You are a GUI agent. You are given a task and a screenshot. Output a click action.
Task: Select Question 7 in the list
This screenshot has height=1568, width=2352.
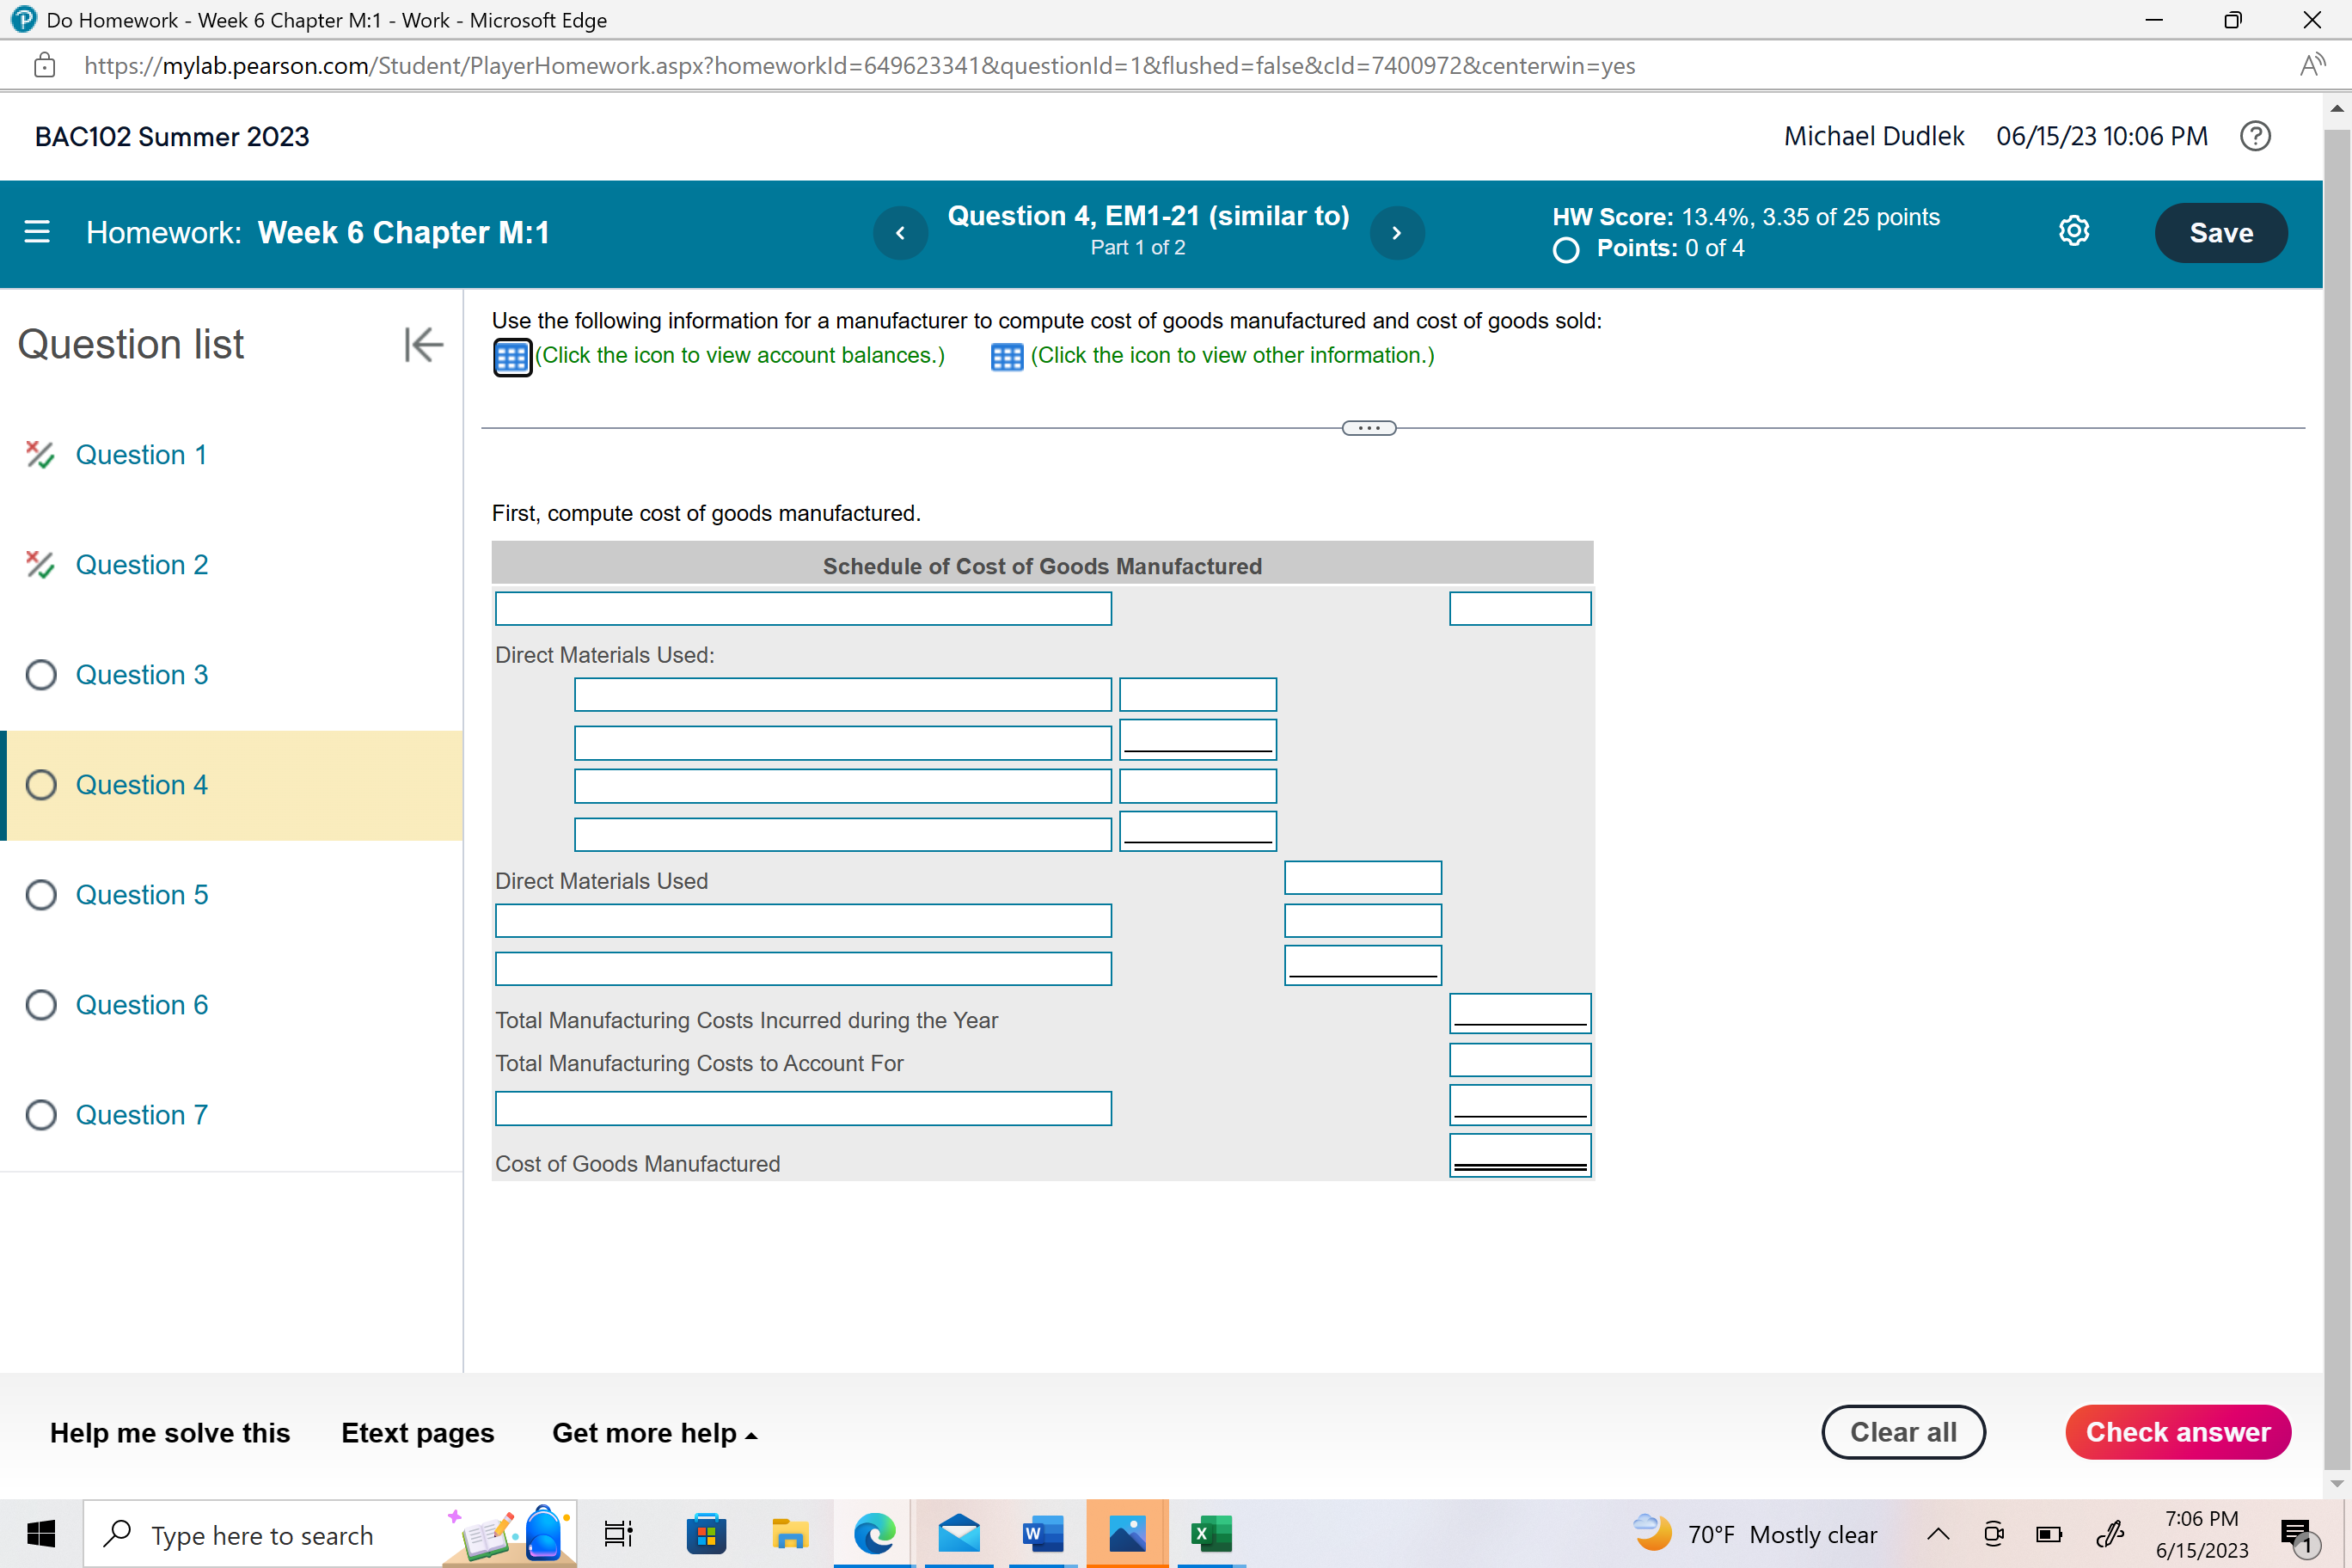click(141, 1115)
